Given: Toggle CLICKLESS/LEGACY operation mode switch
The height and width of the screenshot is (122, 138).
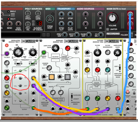Looking at the screenshot, I should point(72,97).
